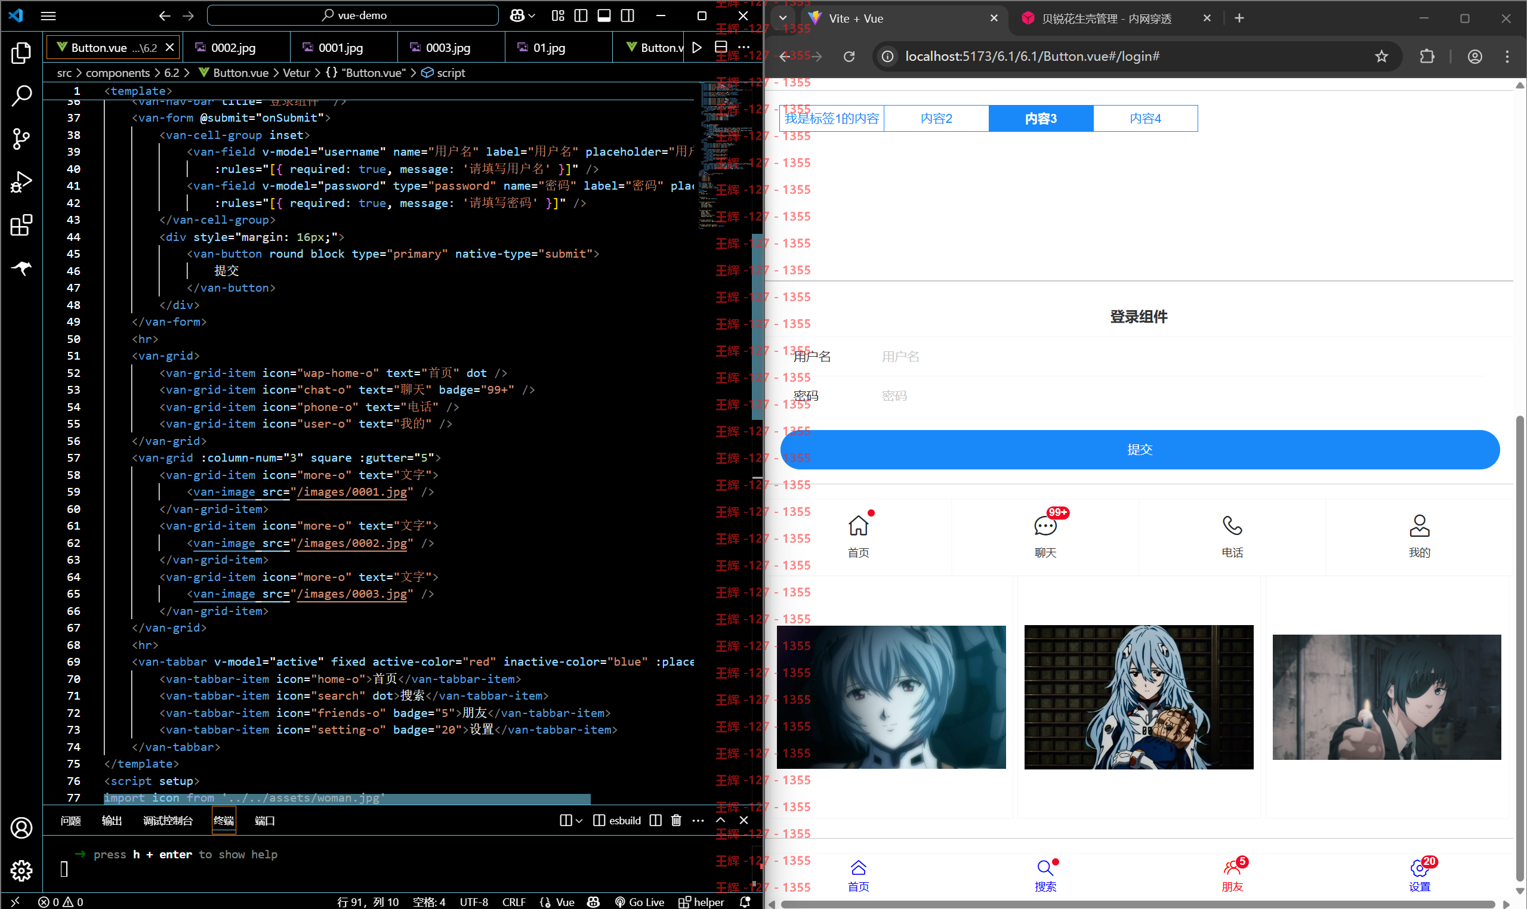
Task: Open the VS Code hamburger menu
Action: (48, 16)
